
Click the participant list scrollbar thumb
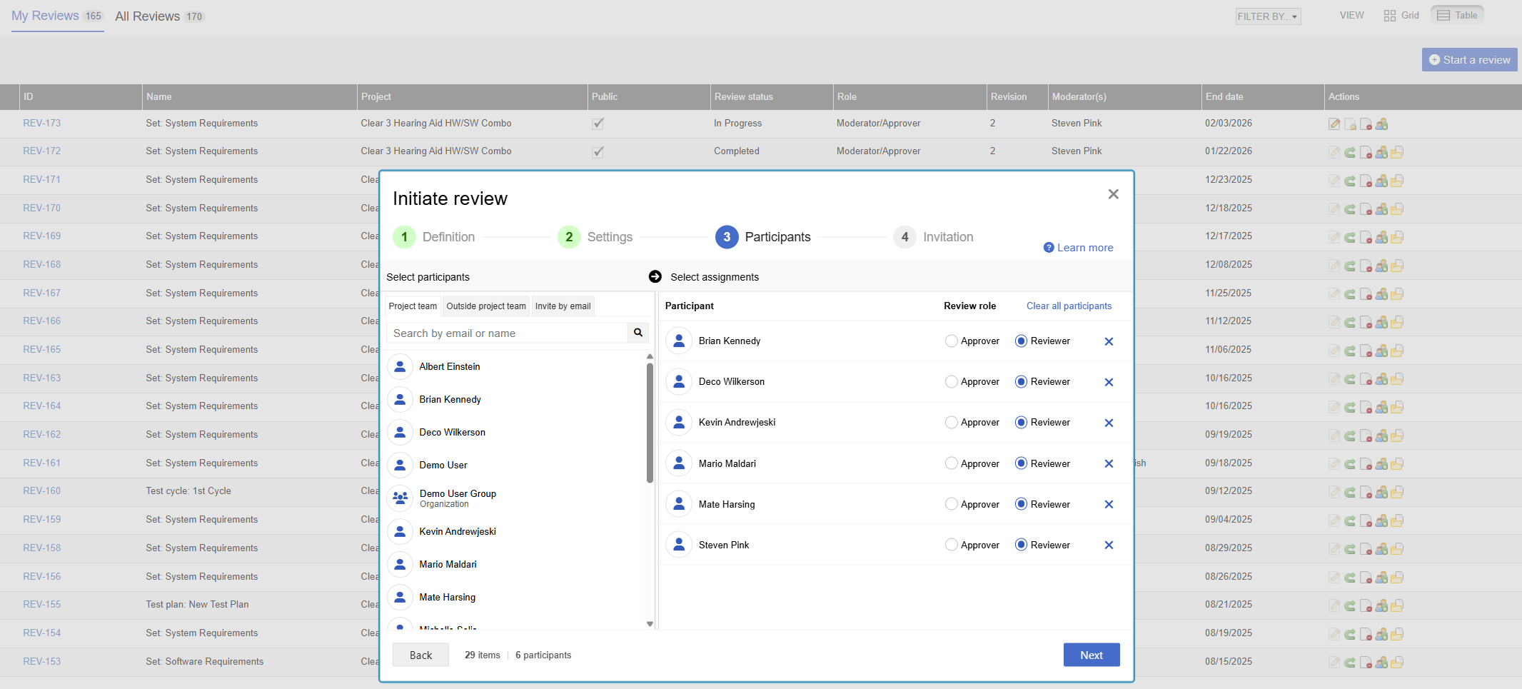[x=650, y=423]
